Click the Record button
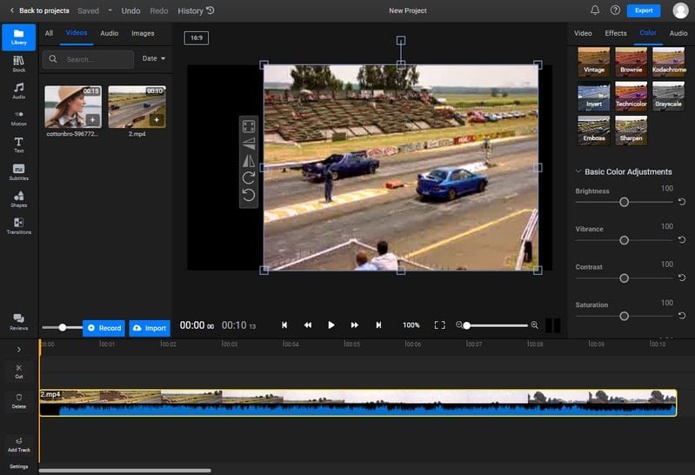Screen dimensions: 695x475 [x=104, y=328]
